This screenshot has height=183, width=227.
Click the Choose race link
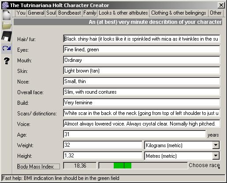click(x=204, y=165)
